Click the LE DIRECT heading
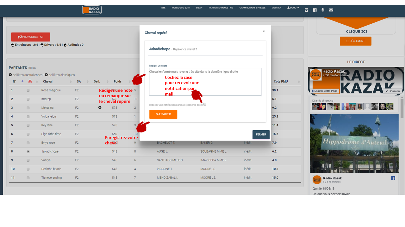Image resolution: width=405 pixels, height=227 pixels. click(x=356, y=62)
